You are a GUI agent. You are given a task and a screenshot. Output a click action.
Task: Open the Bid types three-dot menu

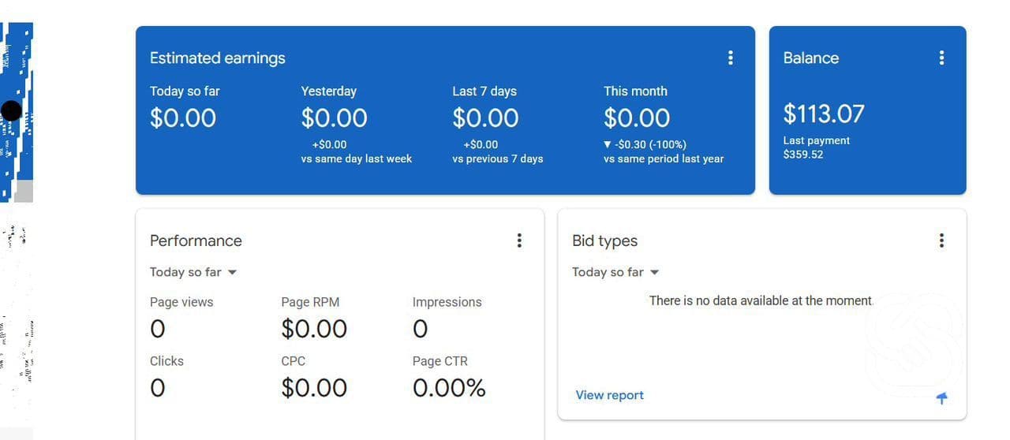click(941, 241)
